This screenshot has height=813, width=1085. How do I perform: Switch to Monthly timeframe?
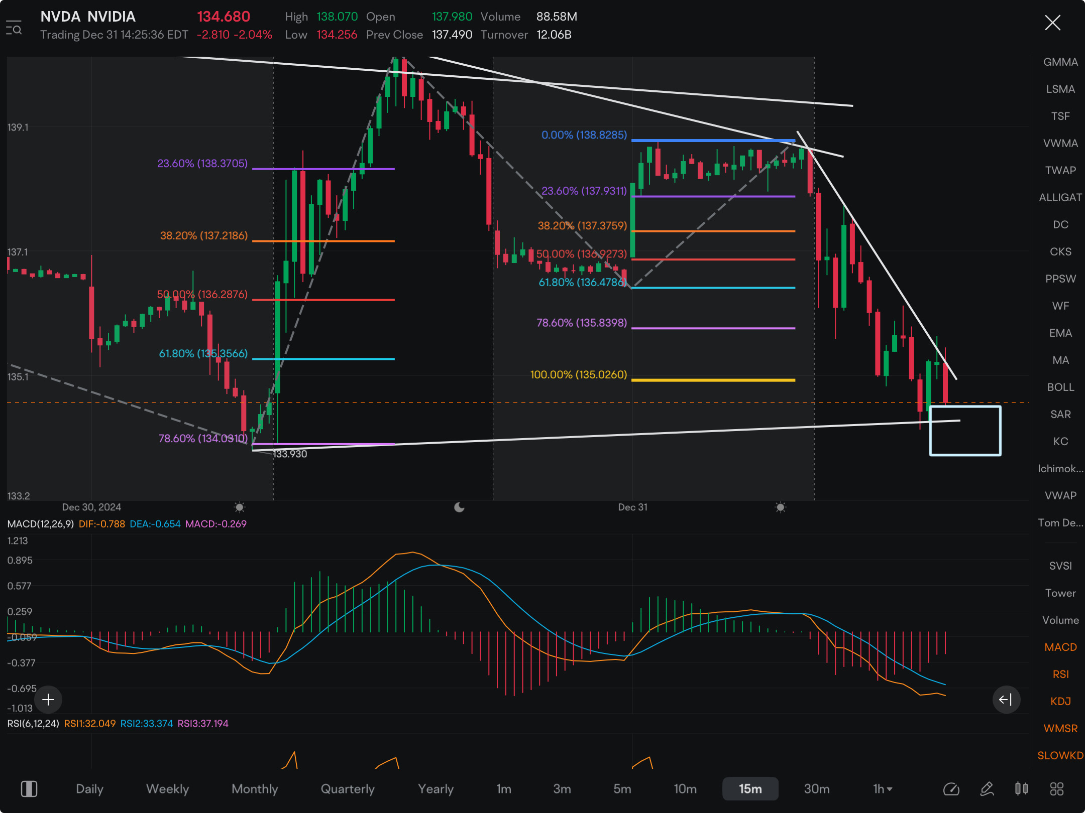tap(255, 789)
